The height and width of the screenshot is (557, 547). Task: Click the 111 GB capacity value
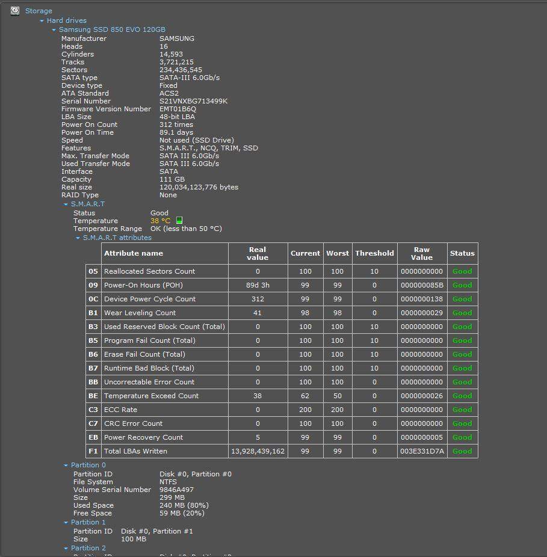pyautogui.click(x=172, y=179)
